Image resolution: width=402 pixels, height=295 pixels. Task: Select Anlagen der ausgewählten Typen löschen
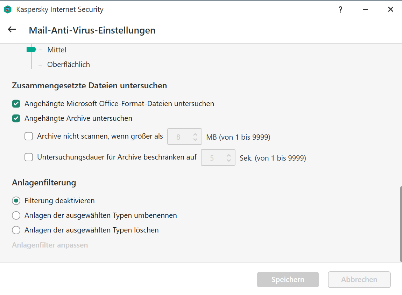16,230
